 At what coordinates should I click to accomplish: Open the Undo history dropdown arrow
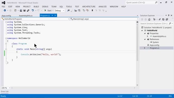[36, 11]
